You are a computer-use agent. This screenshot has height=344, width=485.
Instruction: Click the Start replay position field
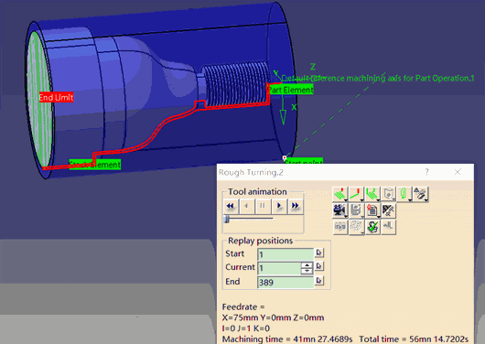286,254
